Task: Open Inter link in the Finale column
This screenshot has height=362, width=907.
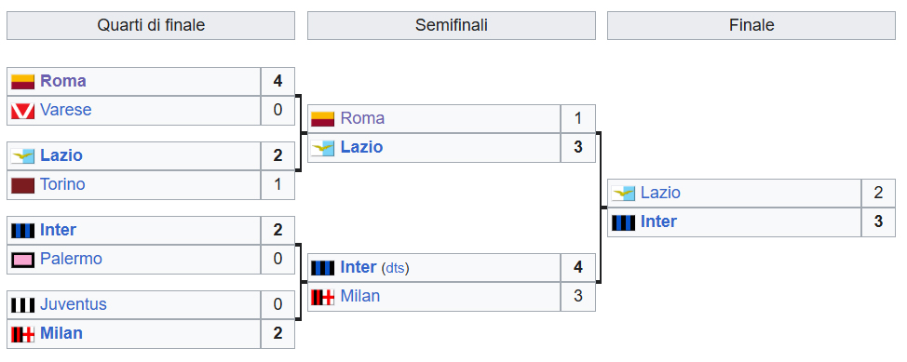Action: click(x=658, y=222)
